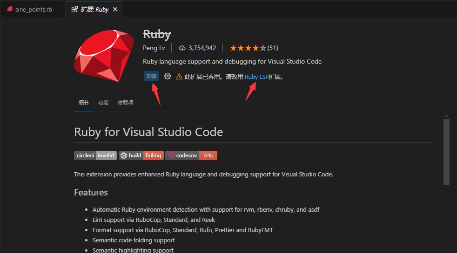The width and height of the screenshot is (457, 253).
Task: Select the 扩展 Ruby tab
Action: click(x=94, y=9)
